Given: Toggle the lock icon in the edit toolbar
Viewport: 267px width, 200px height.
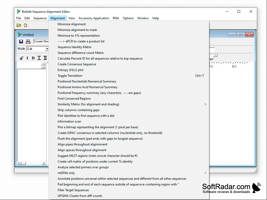Looking at the screenshot, I should click(21, 58).
